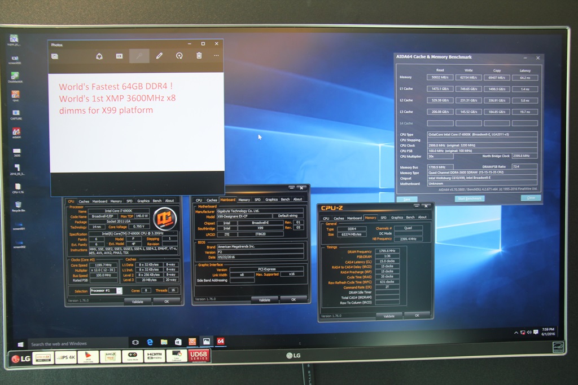Launch Microsoft Edge from the taskbar
This screenshot has width=578, height=385.
(x=150, y=342)
